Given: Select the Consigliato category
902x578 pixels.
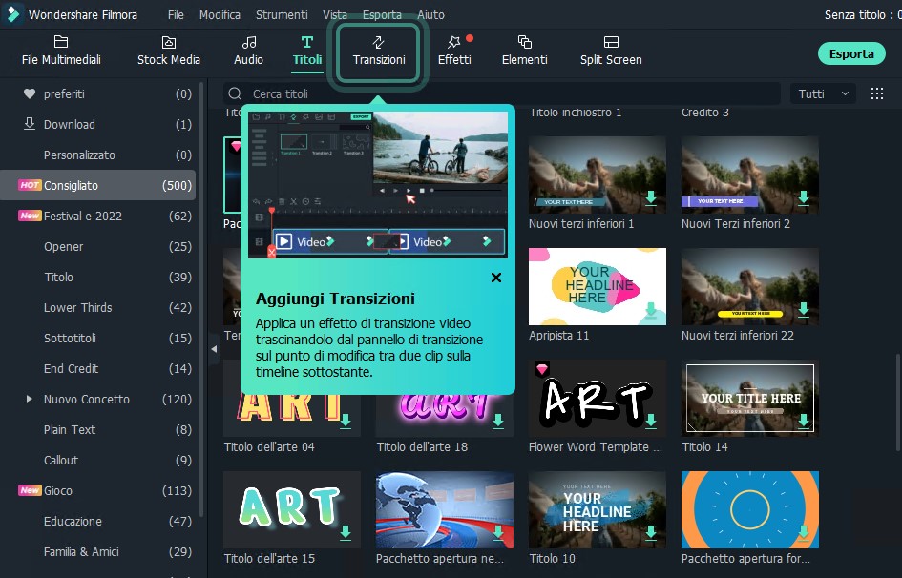Looking at the screenshot, I should coord(97,185).
